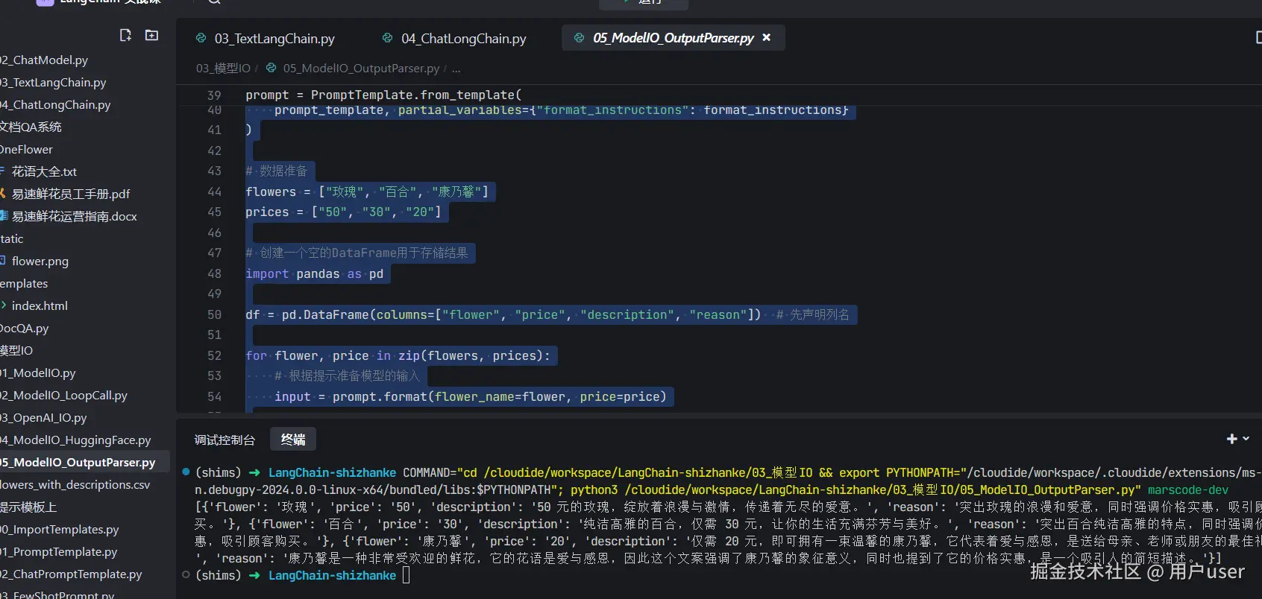Click the Python icon on 04_ChatLongChain.py tab

pyautogui.click(x=387, y=38)
